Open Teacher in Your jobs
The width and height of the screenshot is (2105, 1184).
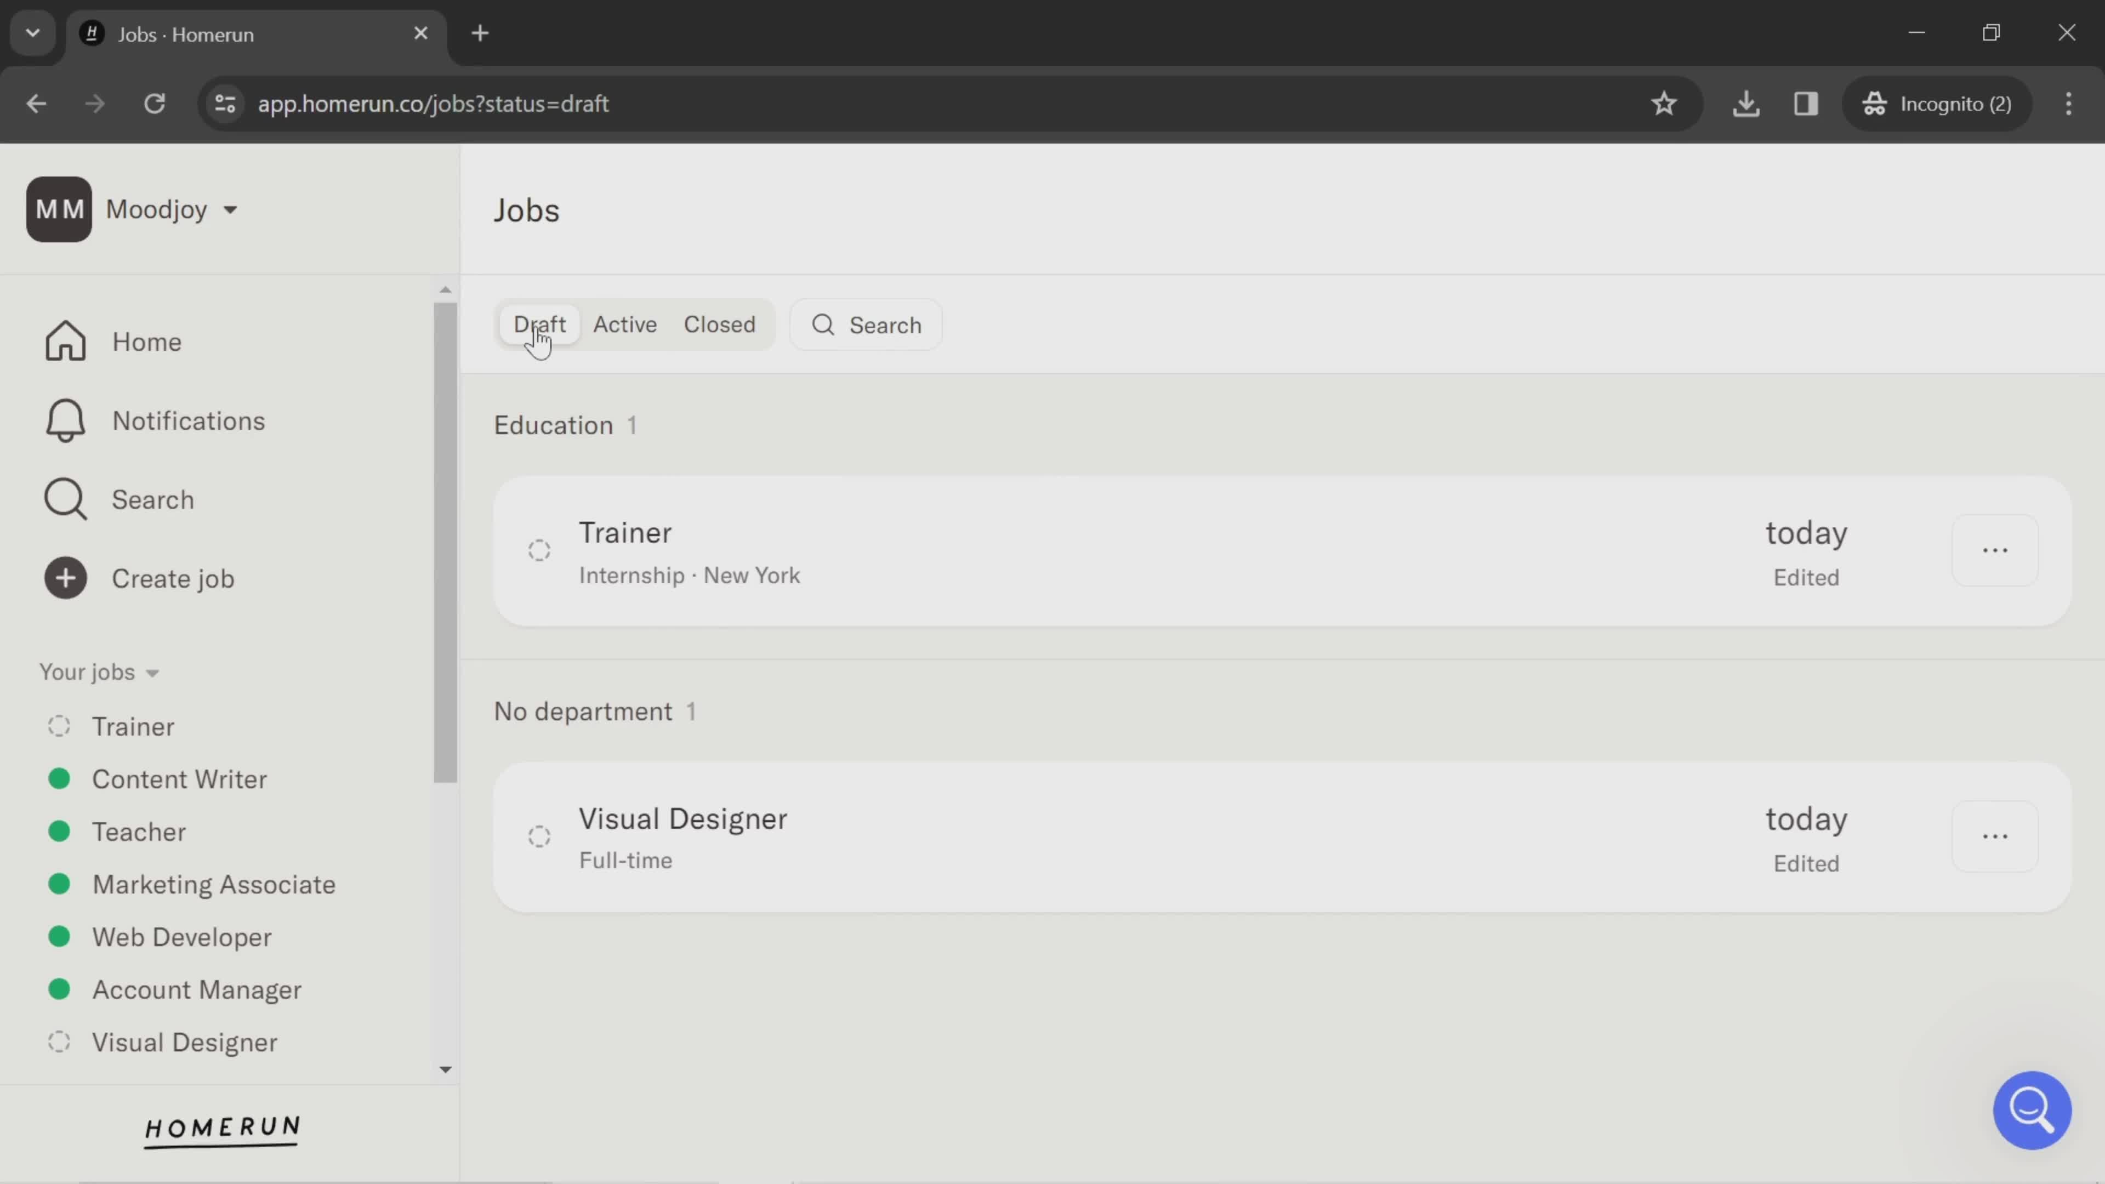[139, 832]
